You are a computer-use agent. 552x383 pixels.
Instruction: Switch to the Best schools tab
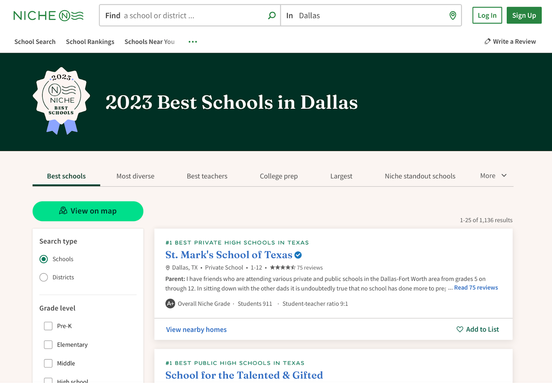[x=66, y=176]
